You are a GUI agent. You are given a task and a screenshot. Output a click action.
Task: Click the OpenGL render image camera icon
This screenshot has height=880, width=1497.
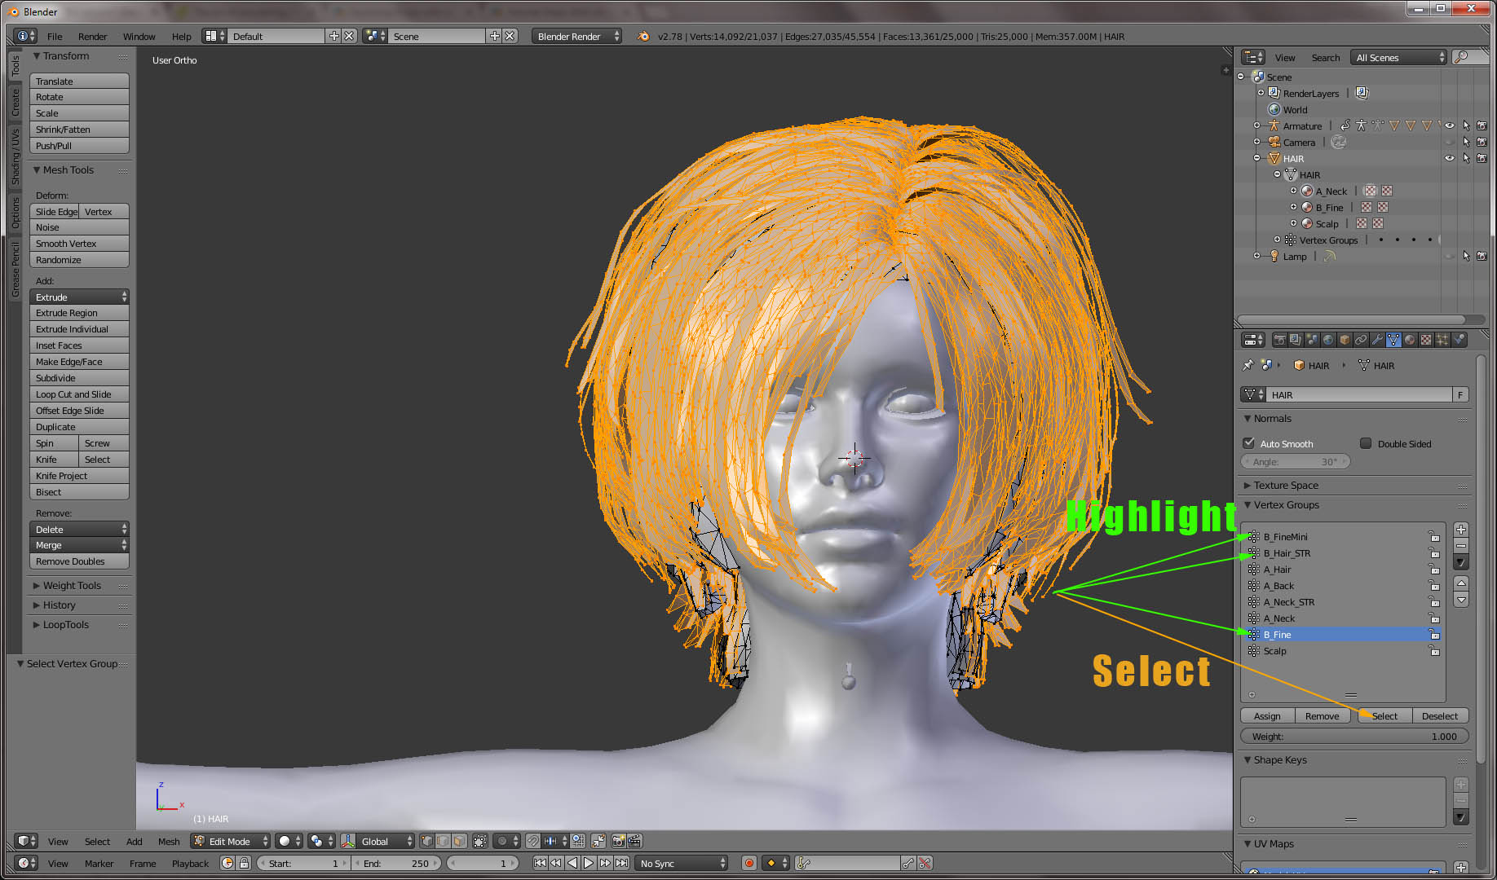618,841
